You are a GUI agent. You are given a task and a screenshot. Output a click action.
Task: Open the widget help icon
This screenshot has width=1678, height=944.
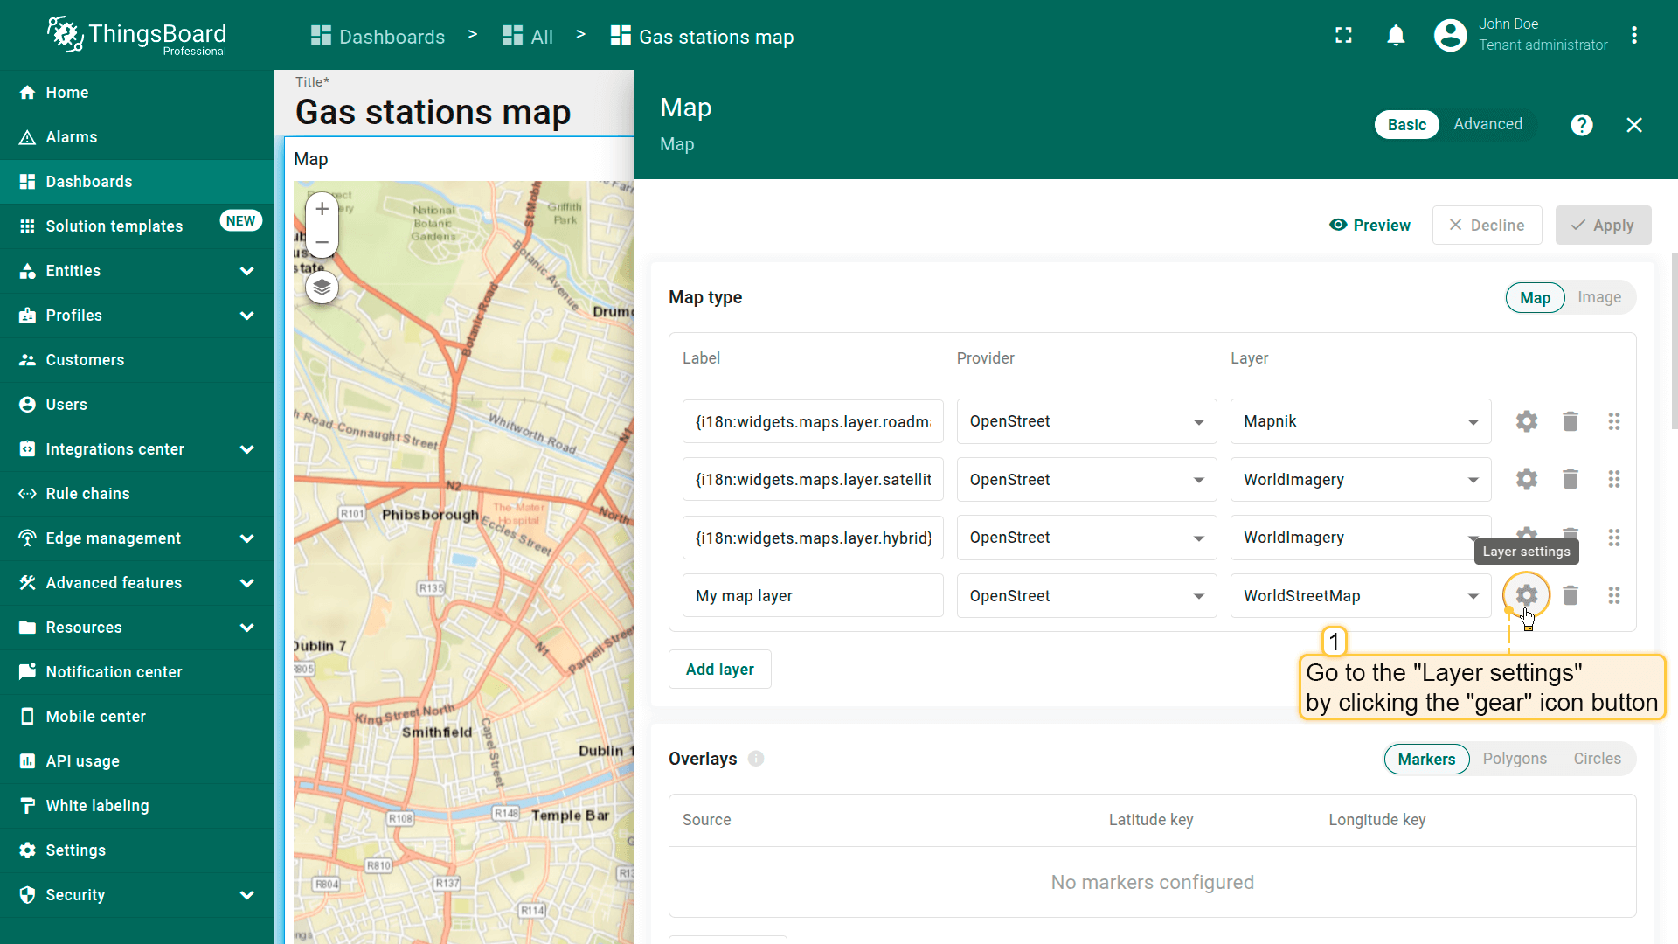pos(1581,125)
